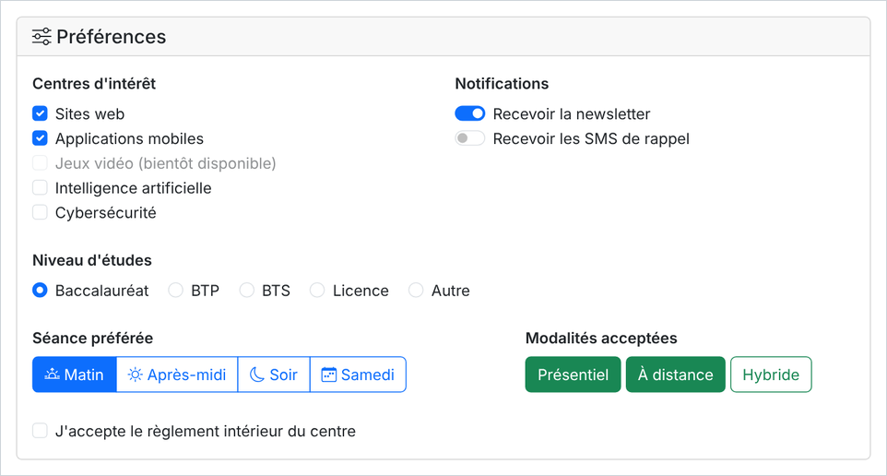The width and height of the screenshot is (887, 476).
Task: Click the Intelligence artificielle label text
Action: click(134, 188)
